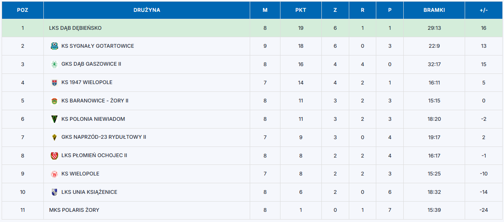Select the highlighted first-place row points cell
The height and width of the screenshot is (222, 504).
coord(301,28)
